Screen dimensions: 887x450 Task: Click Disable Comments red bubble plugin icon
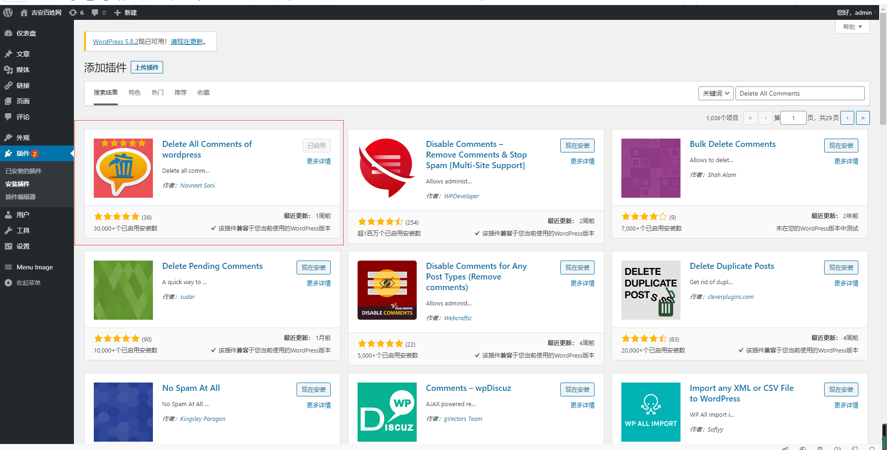click(387, 168)
